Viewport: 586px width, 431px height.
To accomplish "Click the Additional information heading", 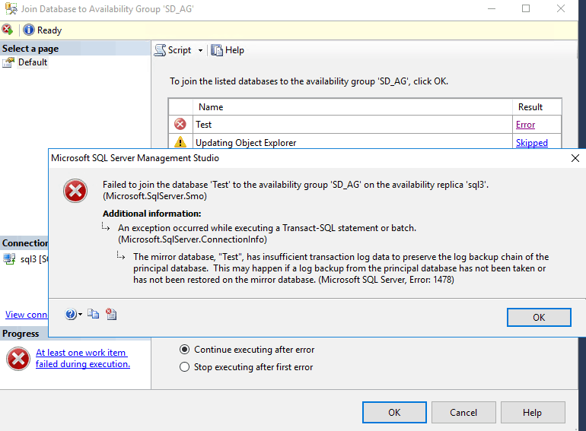I will tap(151, 214).
